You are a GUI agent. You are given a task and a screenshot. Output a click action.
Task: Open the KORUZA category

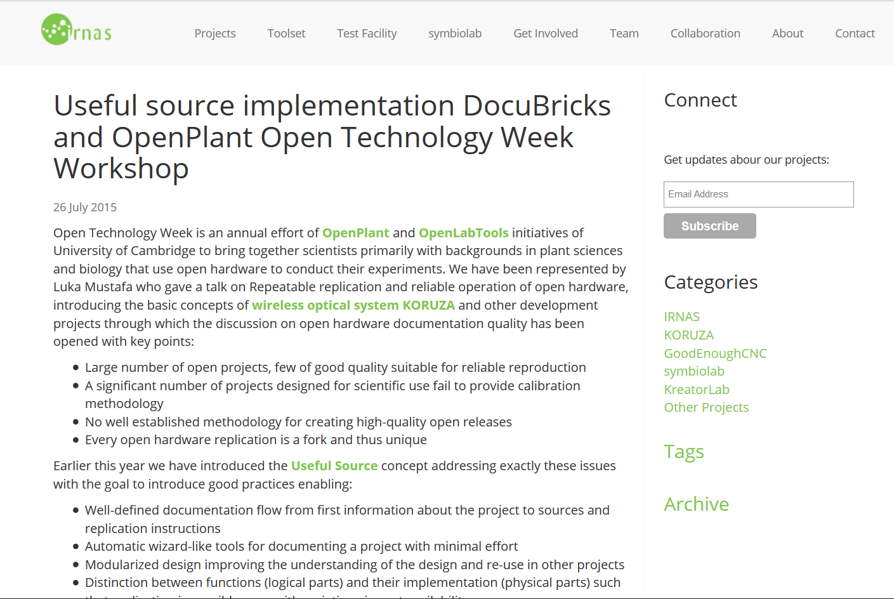point(689,335)
